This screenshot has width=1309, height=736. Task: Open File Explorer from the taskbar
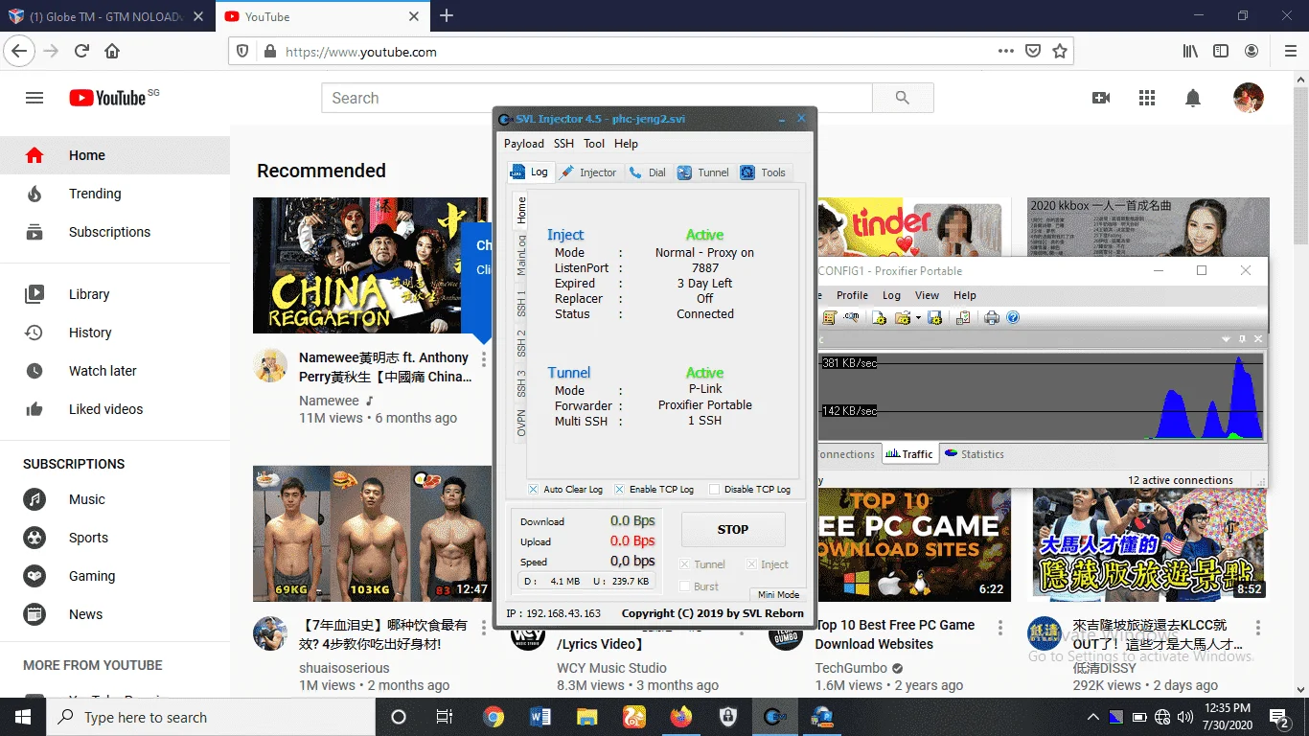tap(586, 717)
